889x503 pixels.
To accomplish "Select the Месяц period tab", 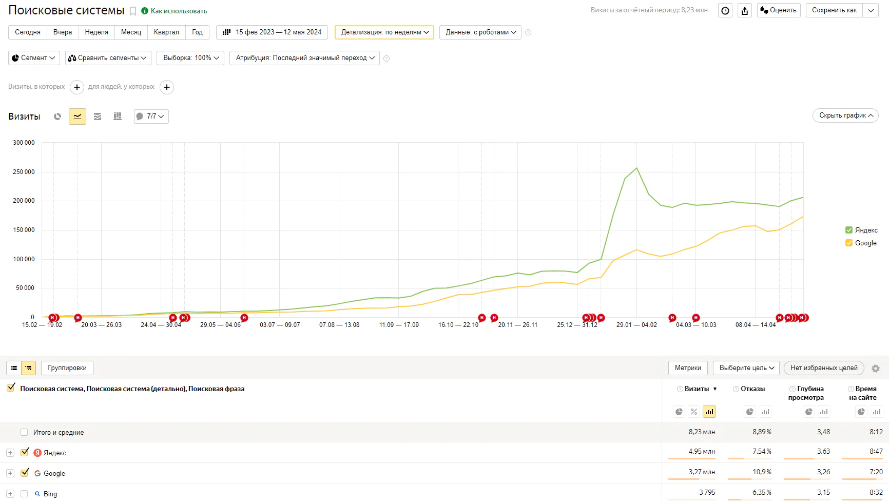I will (131, 32).
